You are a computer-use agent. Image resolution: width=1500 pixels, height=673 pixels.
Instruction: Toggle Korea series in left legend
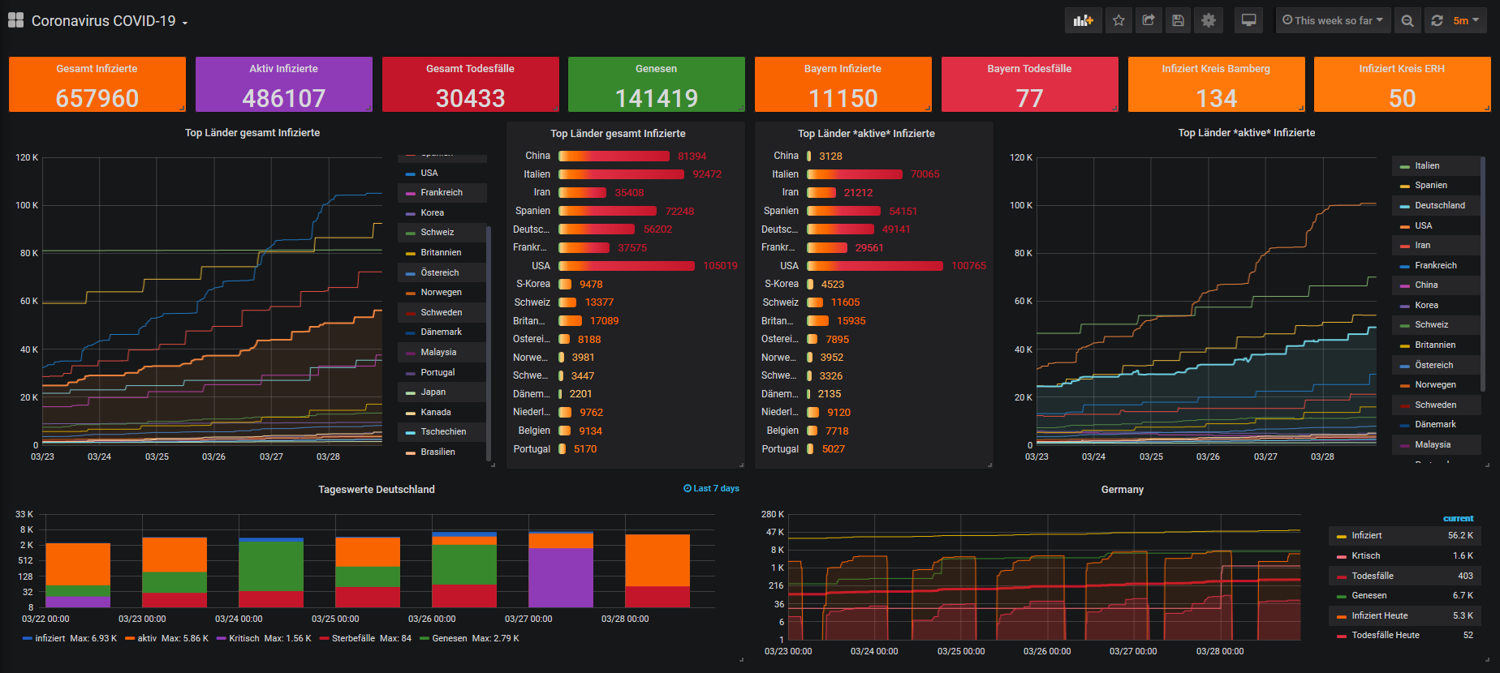[433, 212]
